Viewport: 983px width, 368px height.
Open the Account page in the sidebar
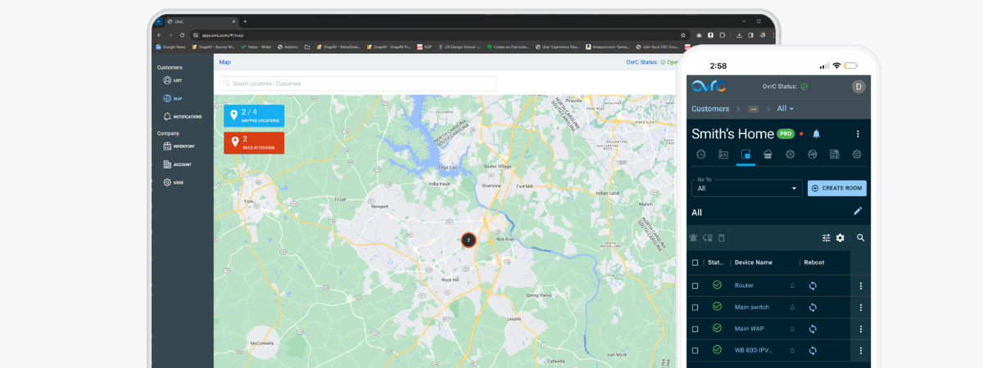pyautogui.click(x=177, y=164)
